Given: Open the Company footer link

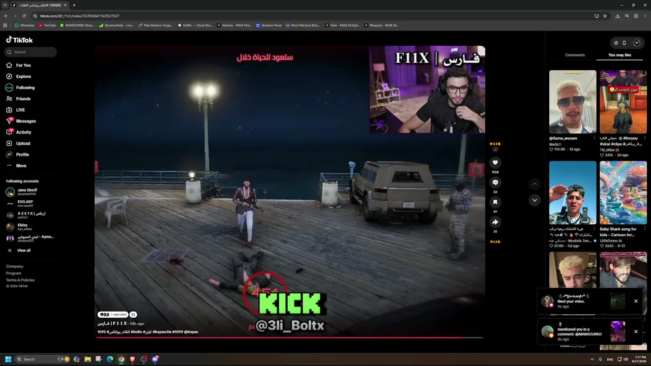Looking at the screenshot, I should click(x=15, y=266).
